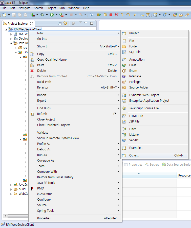Toggle Link with Editor in Project Explorer
This screenshot has height=228, width=191.
tap(66, 23)
